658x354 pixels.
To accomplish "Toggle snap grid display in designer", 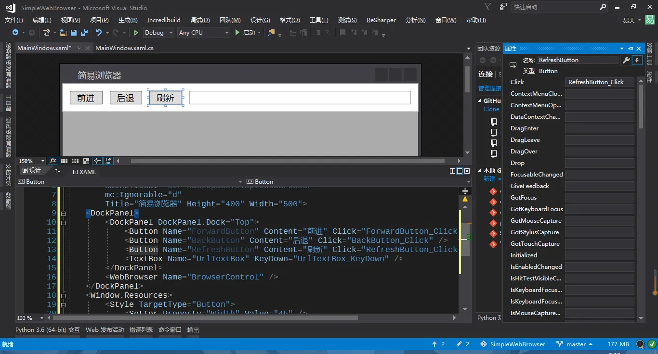I will (64, 161).
